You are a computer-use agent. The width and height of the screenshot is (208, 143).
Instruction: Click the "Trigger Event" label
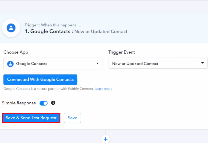(121, 52)
